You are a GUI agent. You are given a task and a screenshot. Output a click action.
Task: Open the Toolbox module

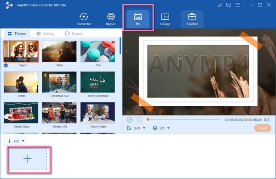click(192, 19)
